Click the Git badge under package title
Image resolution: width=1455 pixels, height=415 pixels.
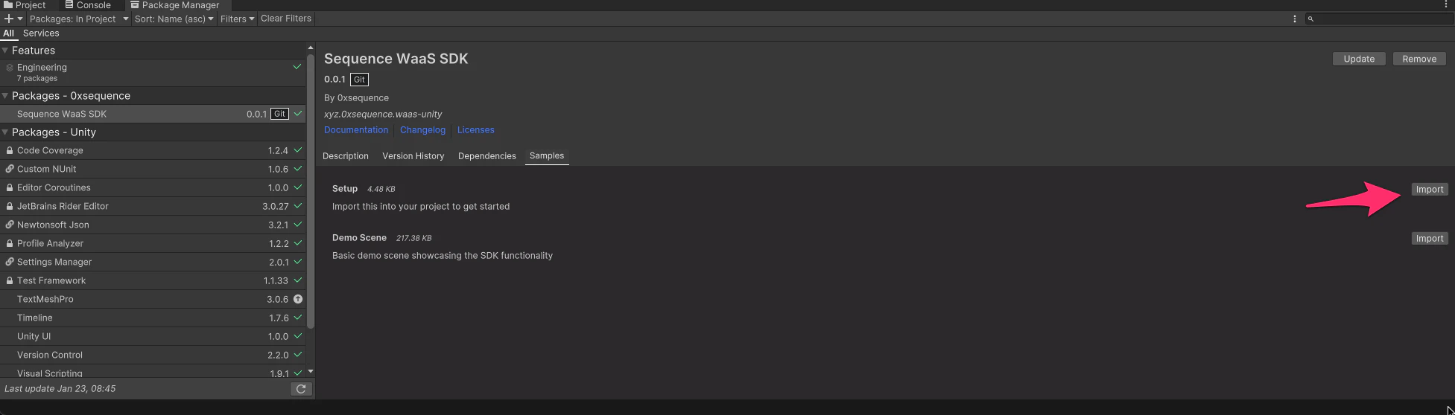pyautogui.click(x=359, y=80)
